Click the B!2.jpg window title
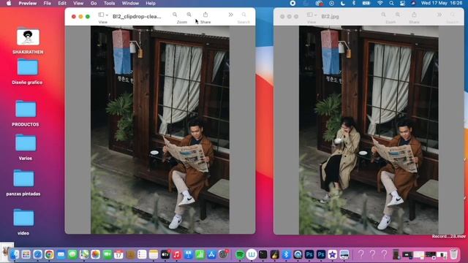Image resolution: width=468 pixels, height=263 pixels. pyautogui.click(x=330, y=16)
